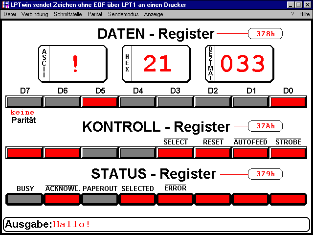Toggle the STROBE control bit
Viewport: 313px width, 235px height.
coord(288,152)
